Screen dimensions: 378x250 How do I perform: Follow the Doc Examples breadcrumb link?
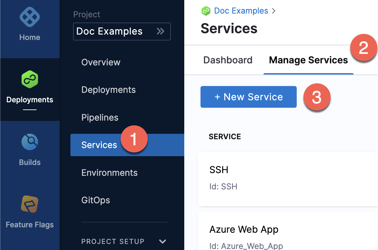point(241,11)
